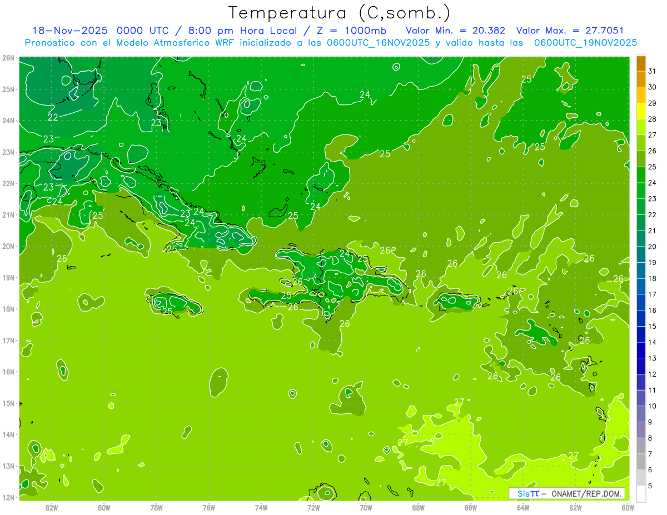
Task: Click longitude axis label 66W
Action: [x=471, y=507]
